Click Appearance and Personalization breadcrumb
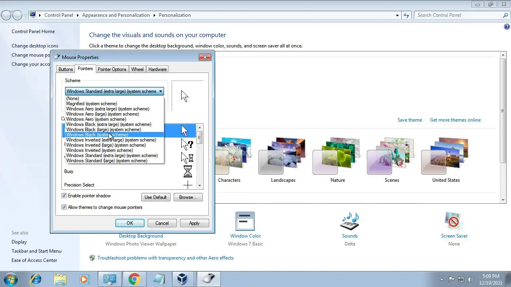511x287 pixels. (116, 15)
